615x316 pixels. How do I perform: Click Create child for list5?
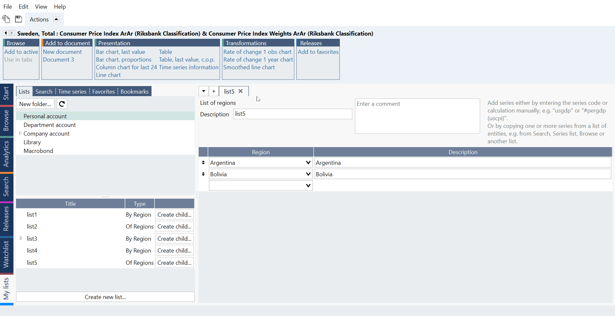(x=174, y=262)
